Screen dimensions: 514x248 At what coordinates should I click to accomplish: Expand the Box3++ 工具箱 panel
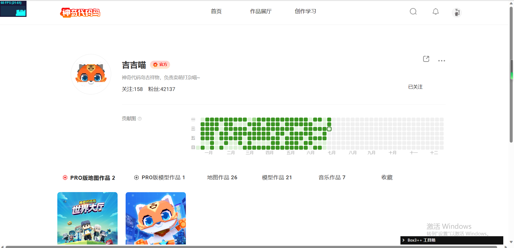tap(452, 240)
